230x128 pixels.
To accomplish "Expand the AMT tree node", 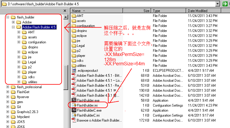I will (19, 32).
